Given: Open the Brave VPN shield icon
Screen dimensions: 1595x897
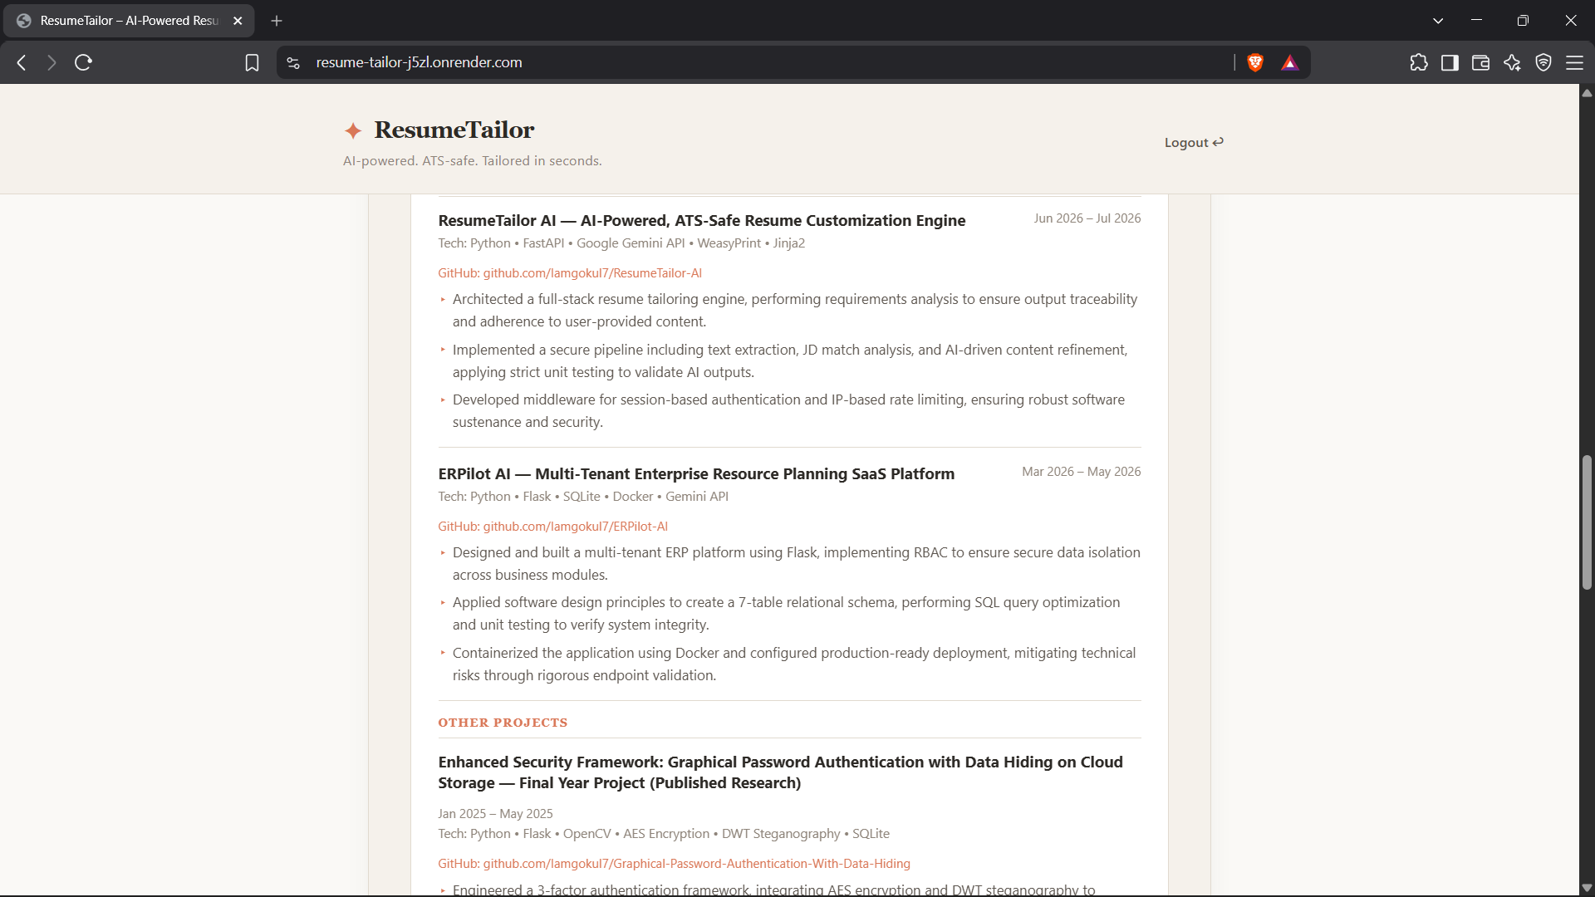Looking at the screenshot, I should coord(1543,62).
